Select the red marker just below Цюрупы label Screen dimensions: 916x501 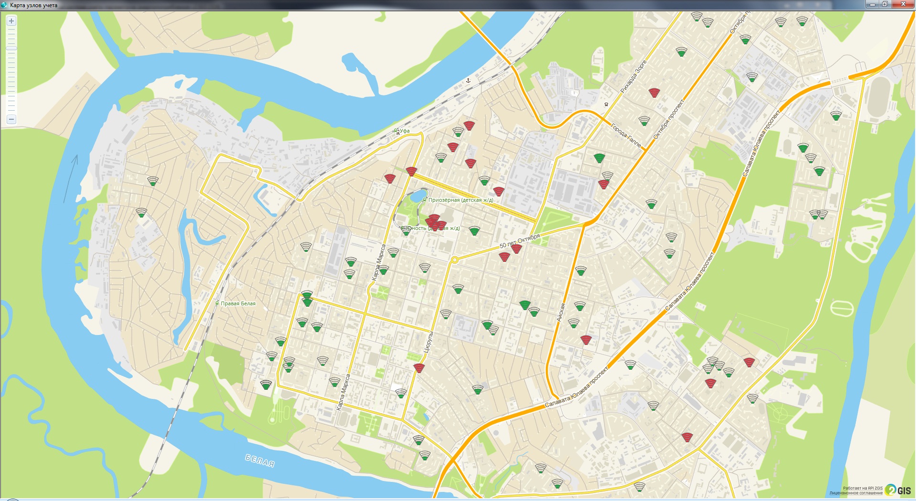tap(419, 368)
